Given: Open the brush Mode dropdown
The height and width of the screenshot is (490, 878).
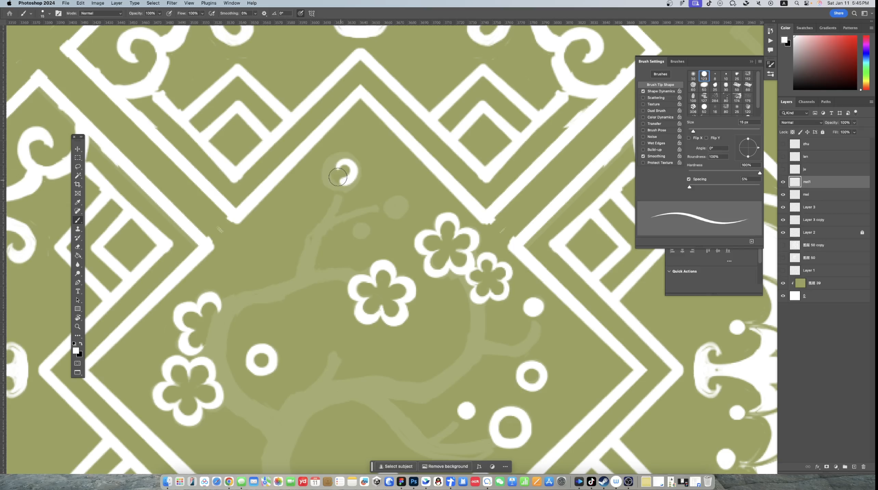Looking at the screenshot, I should click(101, 13).
